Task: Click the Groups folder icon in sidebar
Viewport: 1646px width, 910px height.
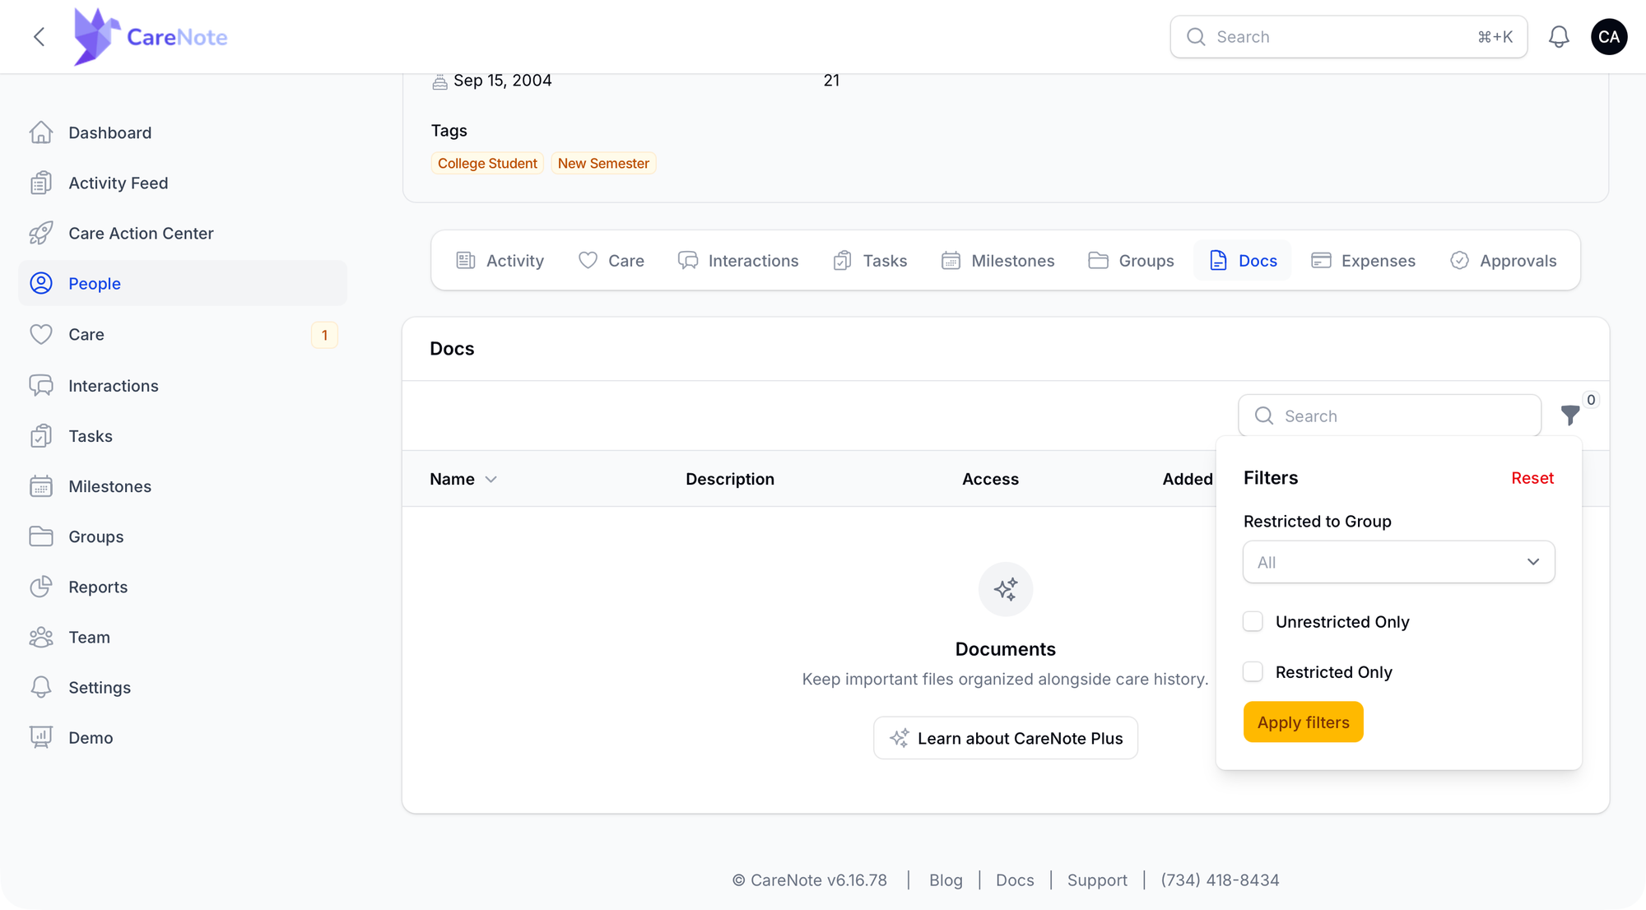Action: [41, 536]
